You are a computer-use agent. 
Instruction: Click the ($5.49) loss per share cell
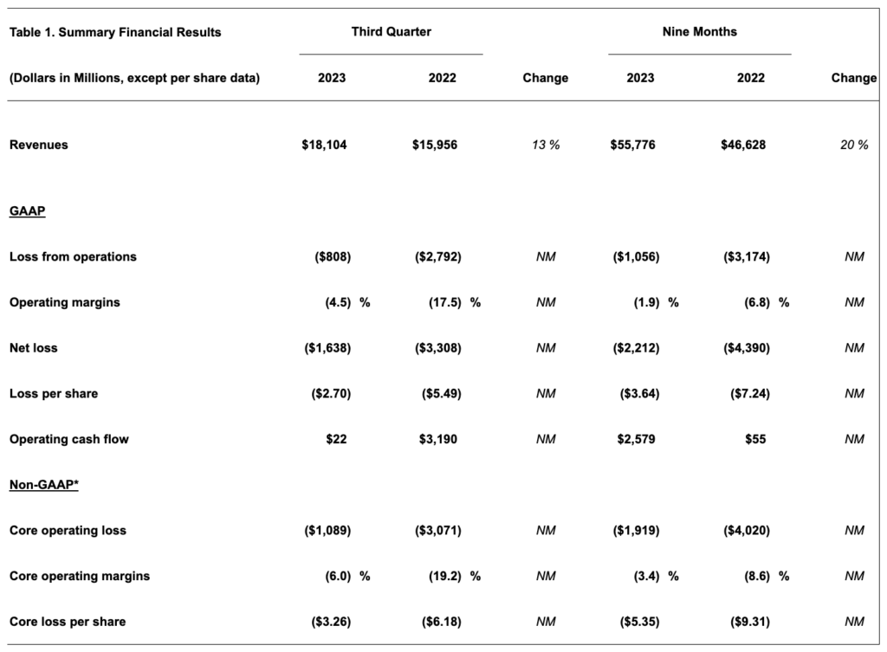click(441, 394)
